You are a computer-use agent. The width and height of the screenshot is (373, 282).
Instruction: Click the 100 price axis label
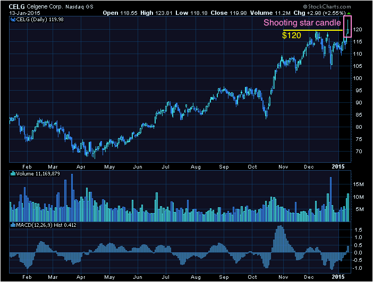pyautogui.click(x=358, y=78)
